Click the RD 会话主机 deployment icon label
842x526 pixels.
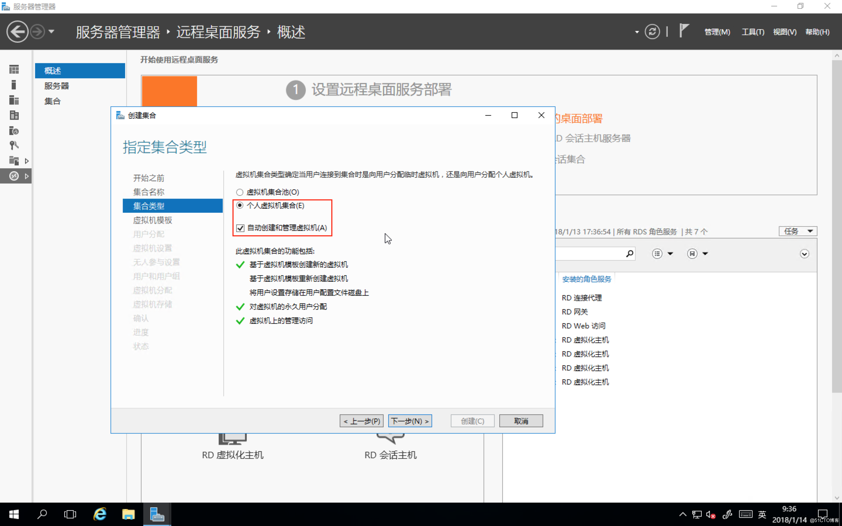(x=390, y=455)
